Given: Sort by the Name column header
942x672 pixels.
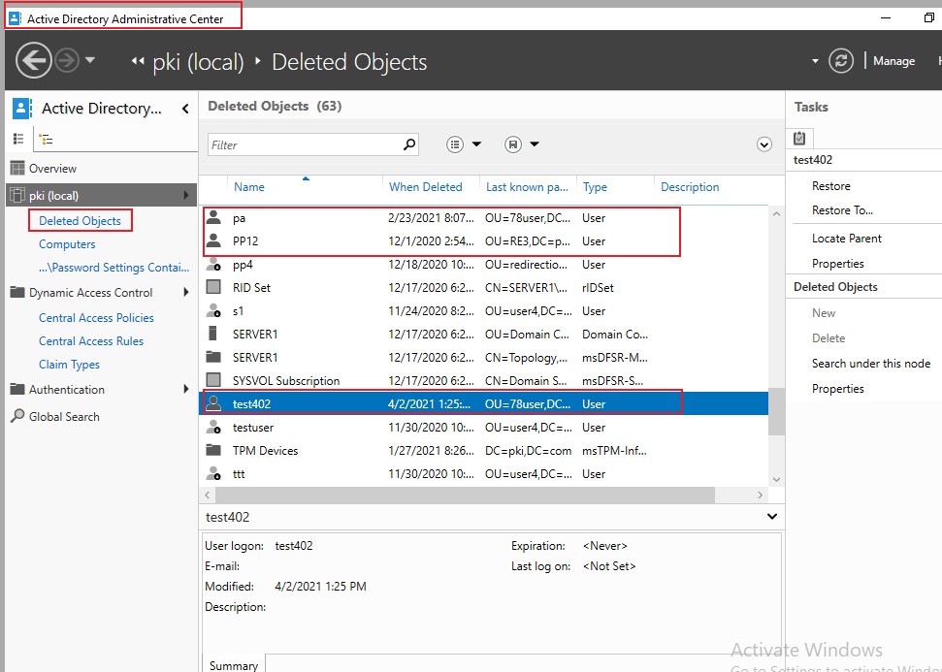Looking at the screenshot, I should pyautogui.click(x=248, y=187).
